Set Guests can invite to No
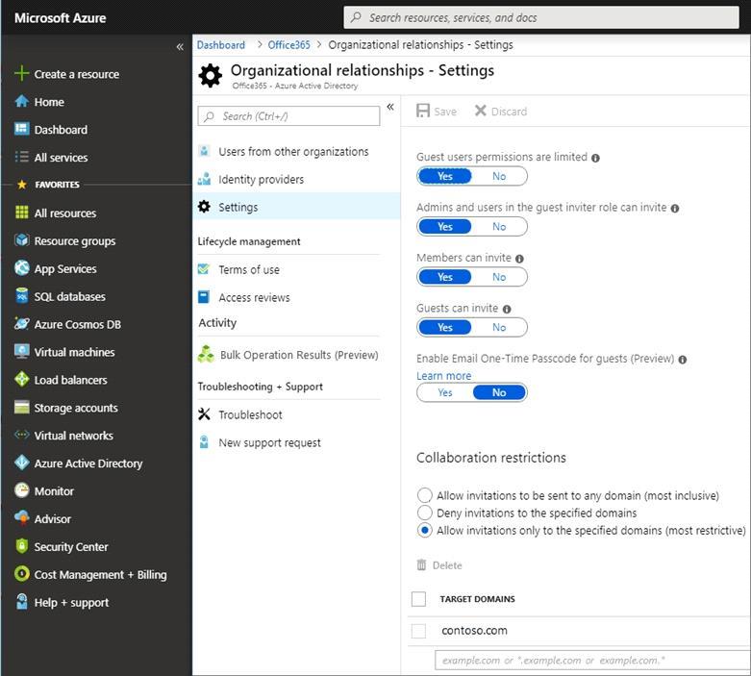751x676 pixels. [x=499, y=327]
